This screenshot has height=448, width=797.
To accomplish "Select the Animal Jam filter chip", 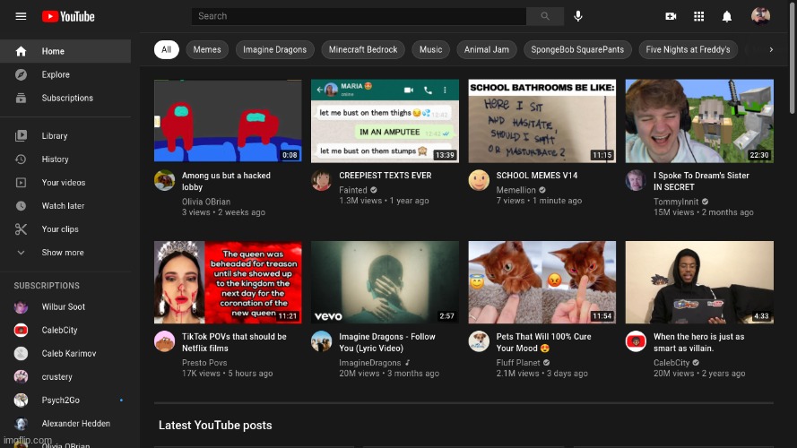I will point(487,49).
